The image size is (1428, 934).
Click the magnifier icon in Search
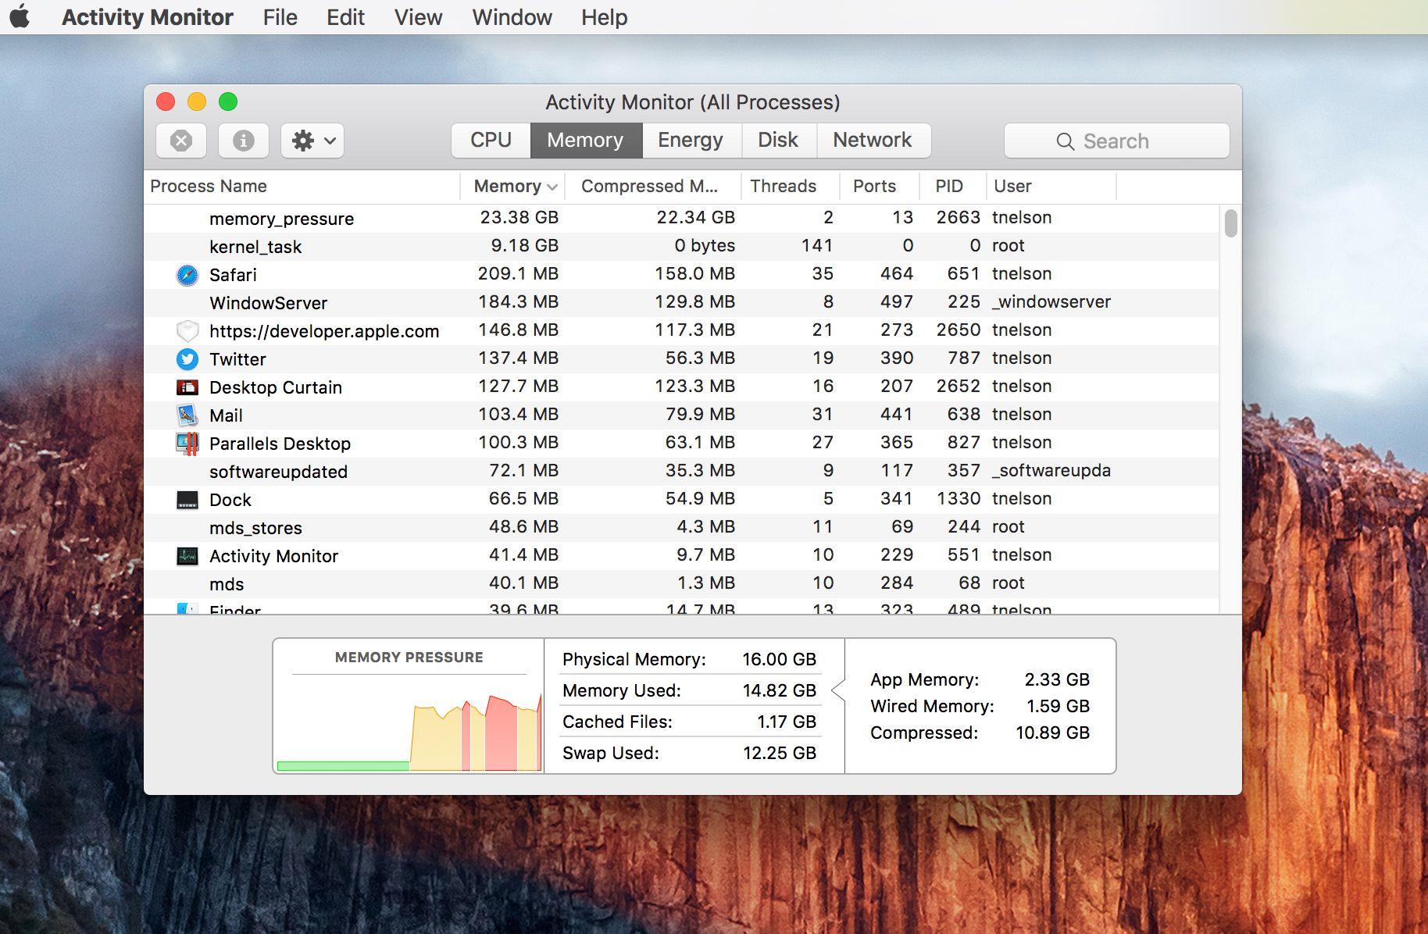click(1065, 141)
